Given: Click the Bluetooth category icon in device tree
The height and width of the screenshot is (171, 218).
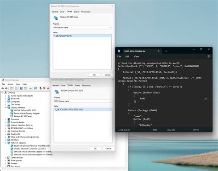Looking at the screenshot, I should tap(9, 98).
